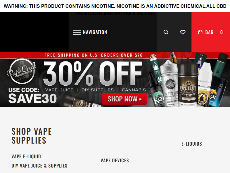Click the shopping bag icon

[x=200, y=32]
